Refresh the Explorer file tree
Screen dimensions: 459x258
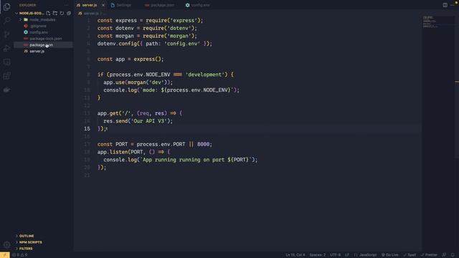tap(62, 13)
